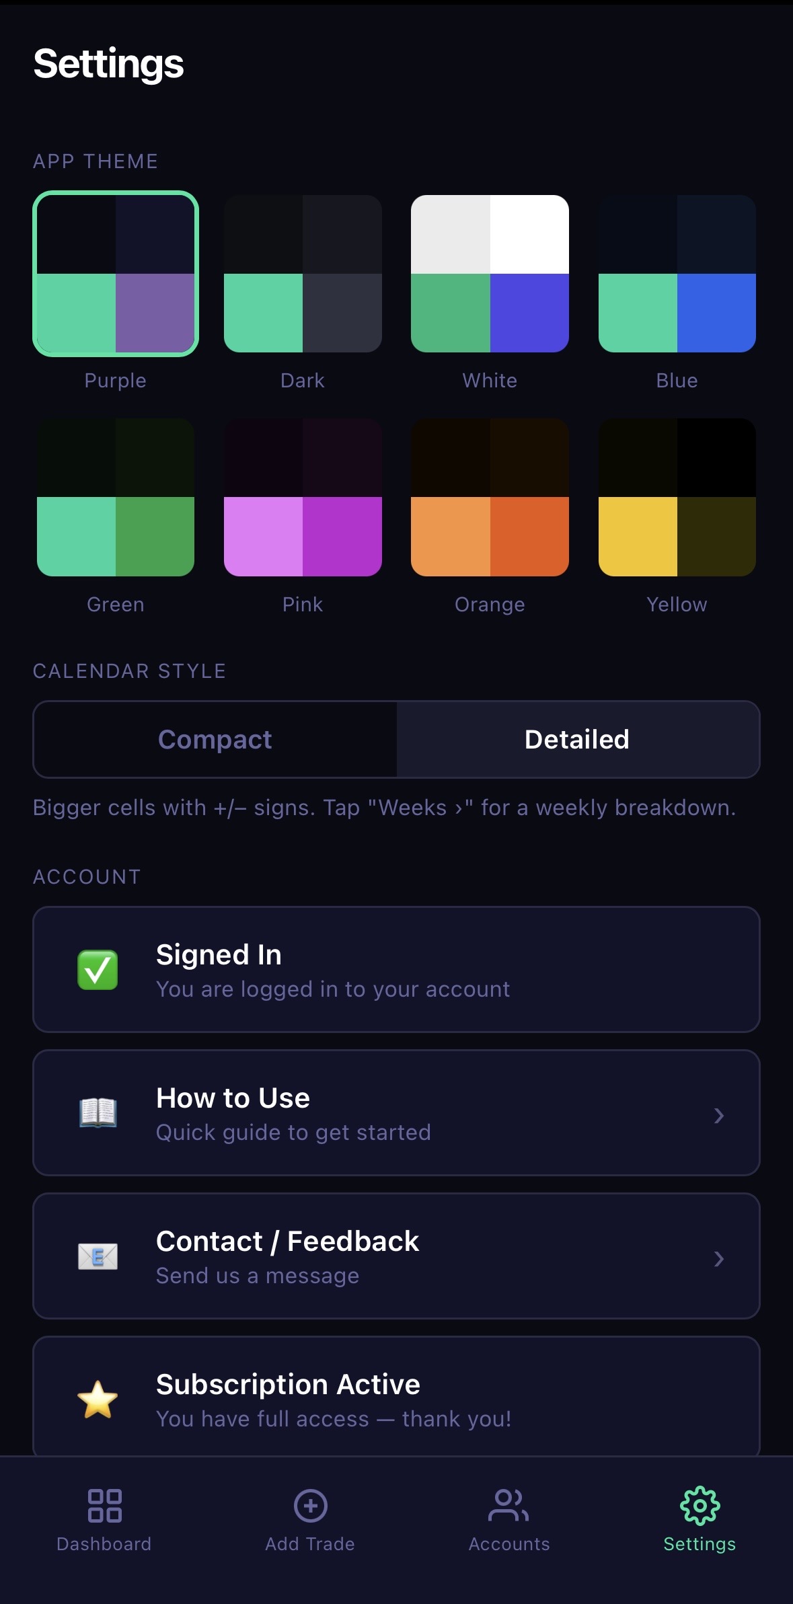
Task: Expand the Contact / Feedback chevron
Action: tap(718, 1259)
